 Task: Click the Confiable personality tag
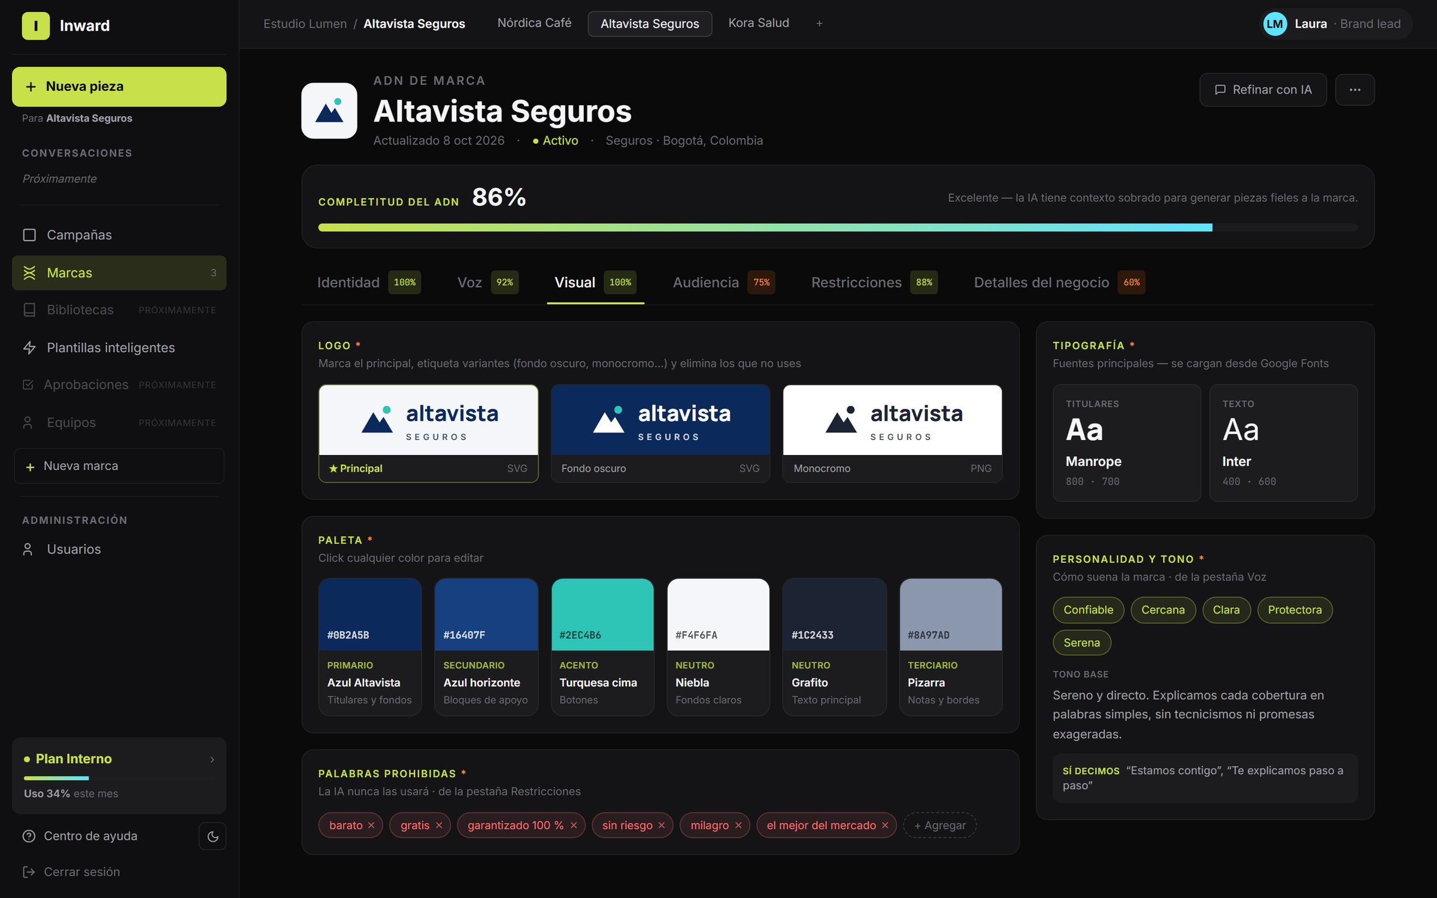click(x=1088, y=610)
